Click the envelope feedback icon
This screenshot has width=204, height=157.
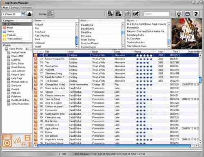[188, 14]
